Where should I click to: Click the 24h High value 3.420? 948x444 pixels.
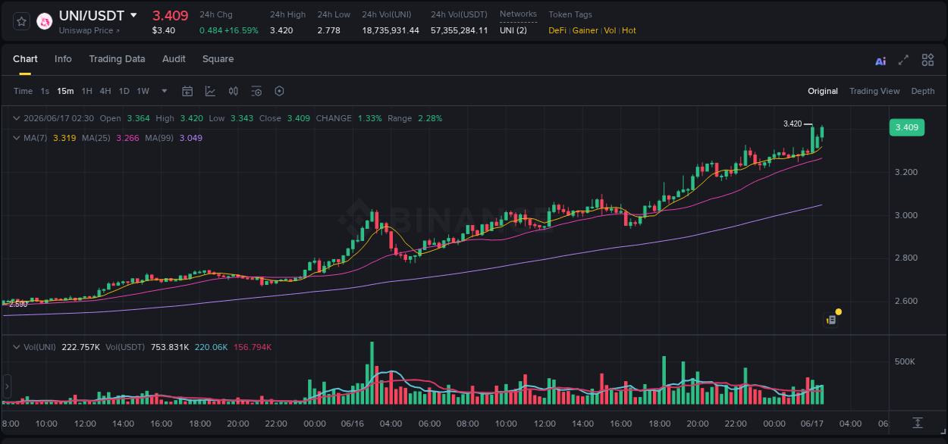click(x=281, y=30)
